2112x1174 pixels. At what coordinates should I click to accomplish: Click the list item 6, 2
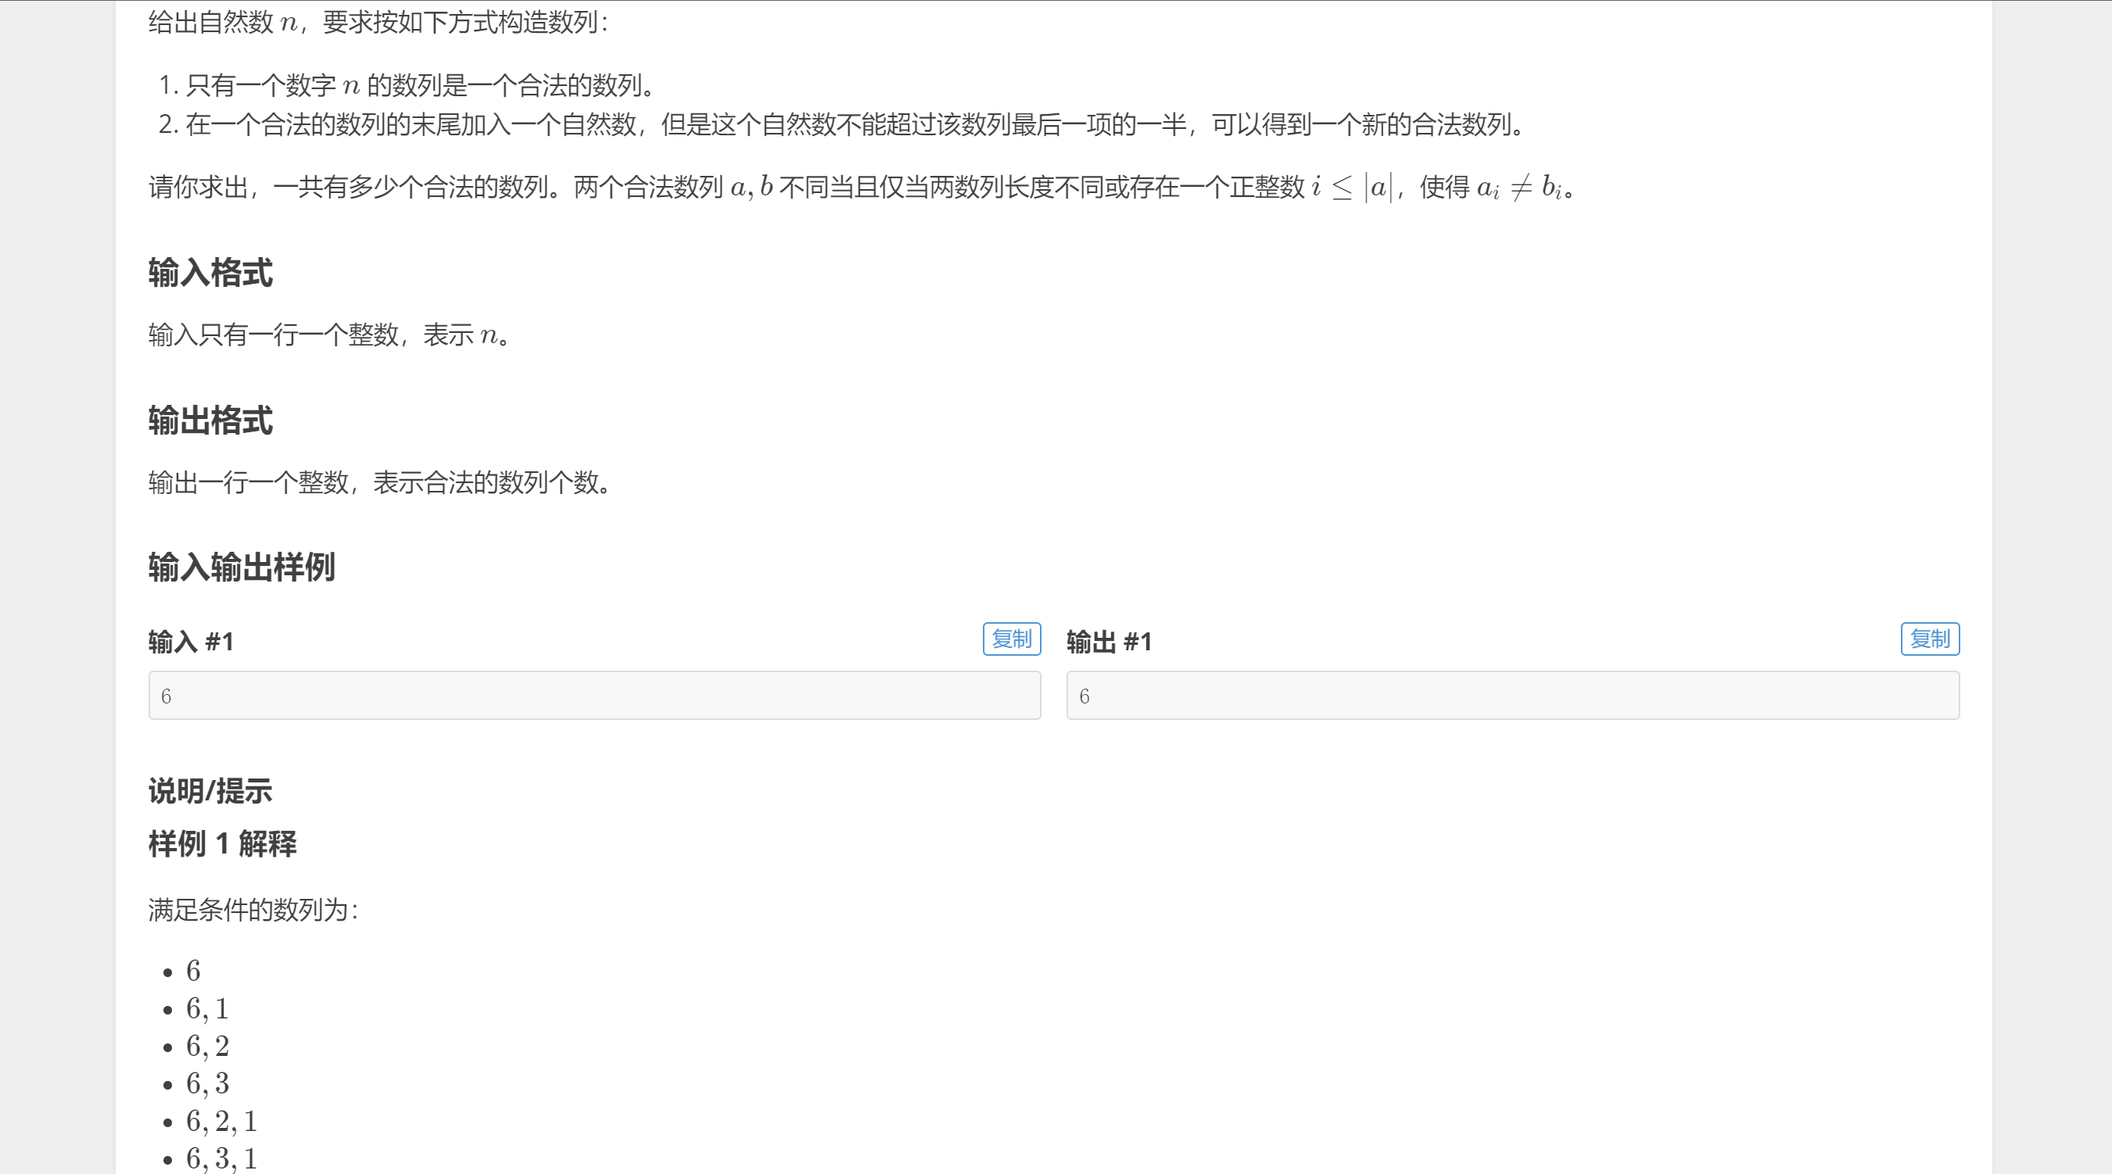coord(207,1046)
